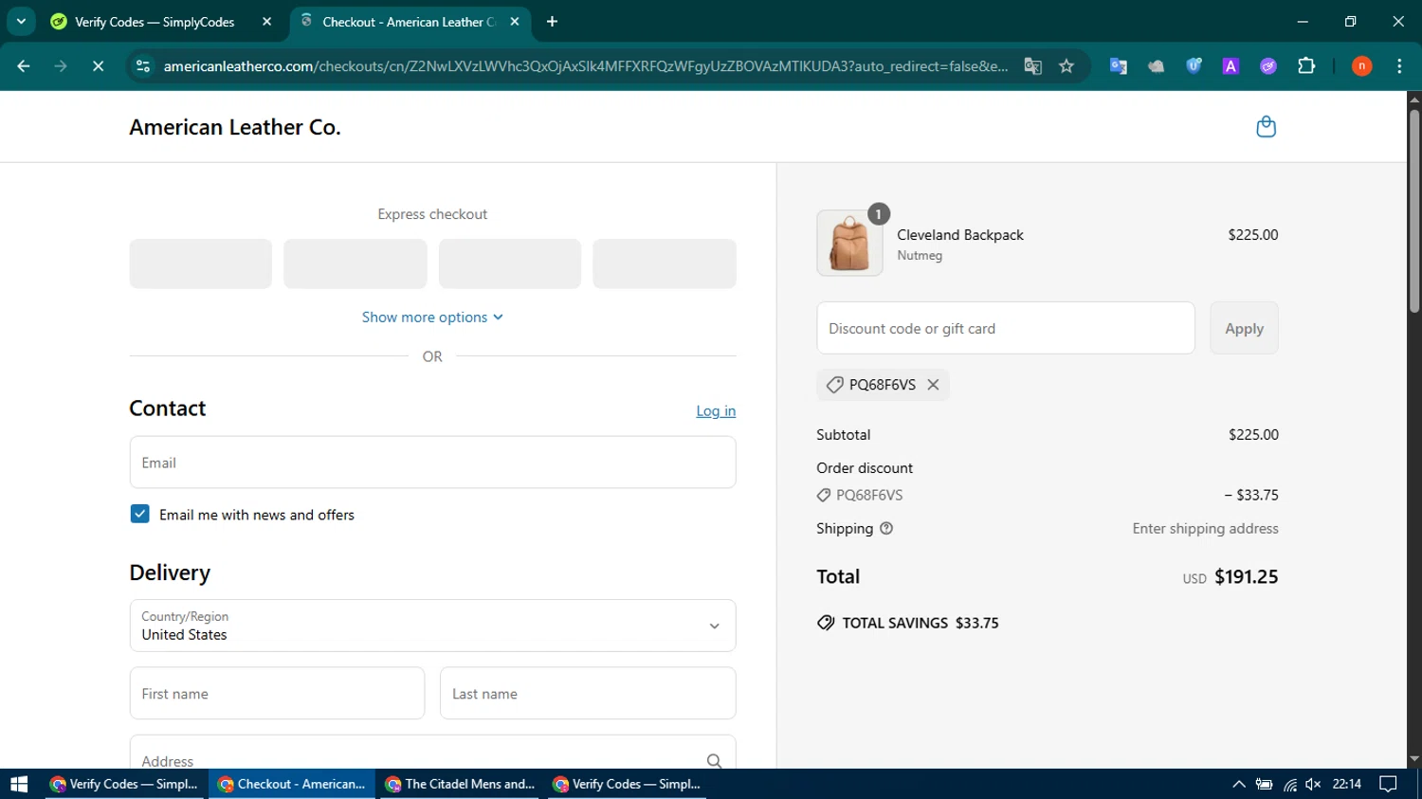
Task: Close the Checkout - American Leather tab
Action: click(x=515, y=22)
